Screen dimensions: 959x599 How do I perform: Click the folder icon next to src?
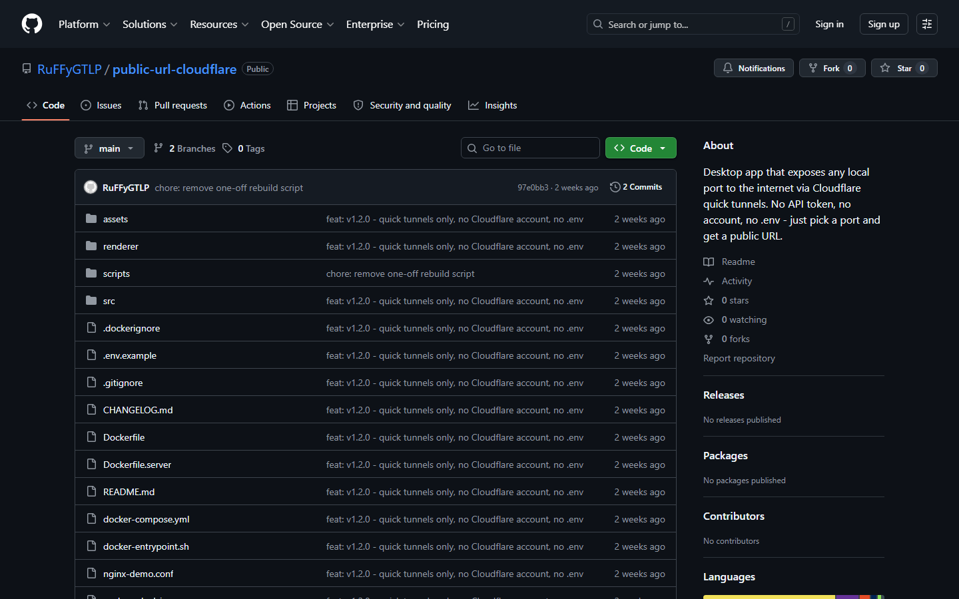coord(91,301)
